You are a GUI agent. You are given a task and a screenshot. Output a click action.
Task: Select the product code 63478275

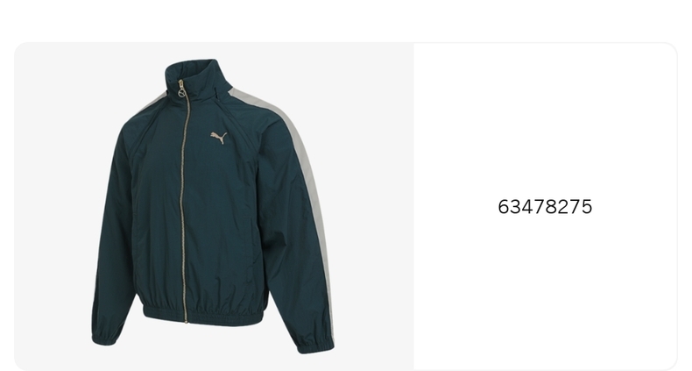pyautogui.click(x=545, y=207)
